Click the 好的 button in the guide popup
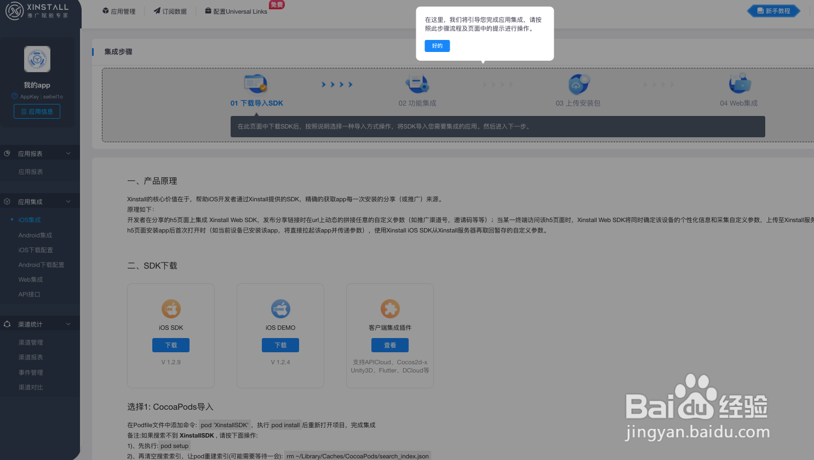Viewport: 814px width, 460px height. [x=437, y=46]
